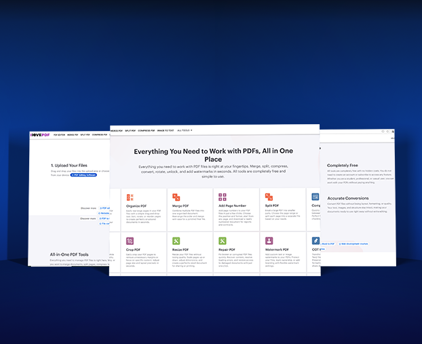Screen dimensions: 422x344
Task: Click the Watermark PDF card title
Action: [x=277, y=250]
